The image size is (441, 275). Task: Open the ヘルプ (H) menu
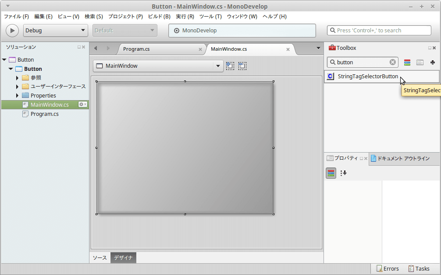point(274,17)
